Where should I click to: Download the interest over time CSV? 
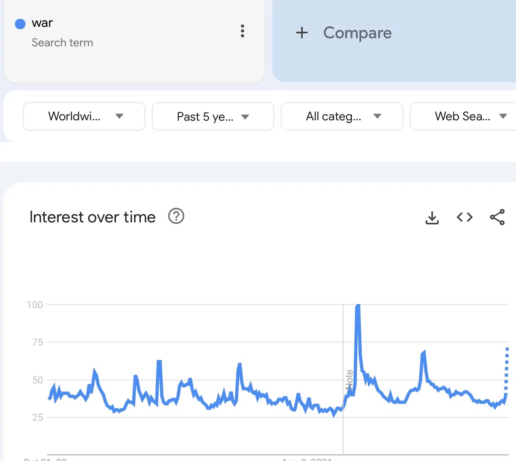pos(432,217)
